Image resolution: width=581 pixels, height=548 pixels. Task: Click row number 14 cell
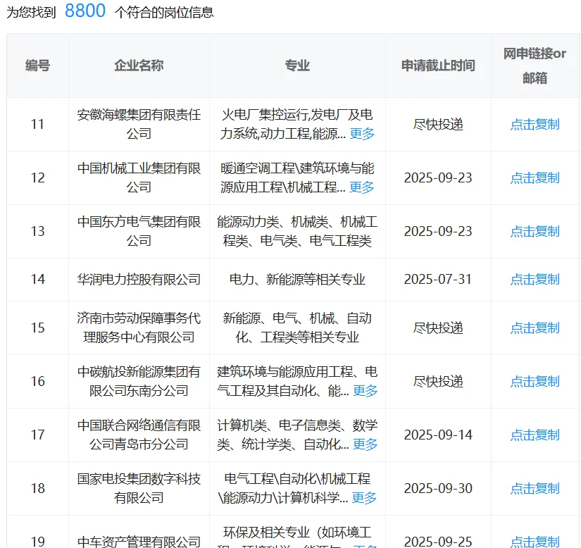(37, 280)
